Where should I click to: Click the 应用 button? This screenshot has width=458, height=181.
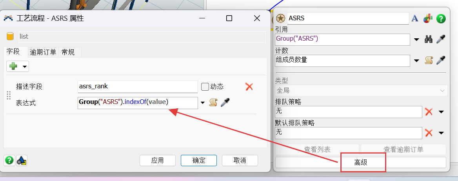pyautogui.click(x=158, y=160)
